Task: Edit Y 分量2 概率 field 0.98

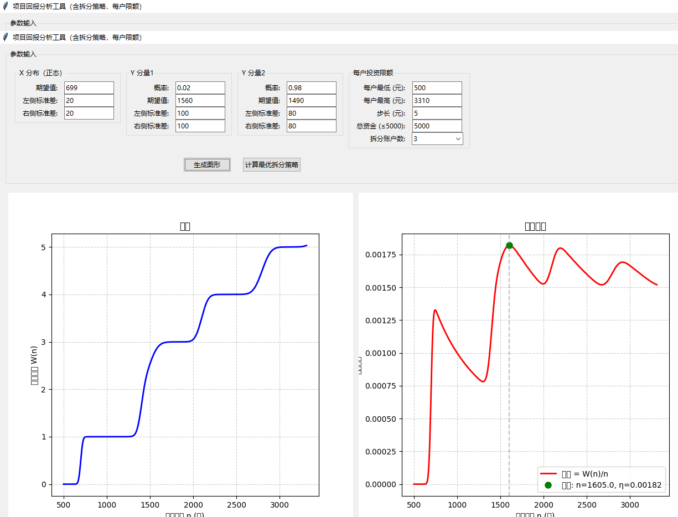Action: pyautogui.click(x=312, y=87)
